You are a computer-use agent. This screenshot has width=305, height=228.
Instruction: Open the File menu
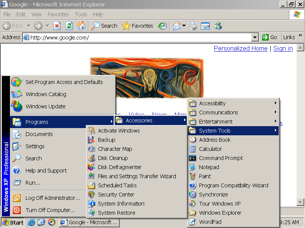pos(7,14)
